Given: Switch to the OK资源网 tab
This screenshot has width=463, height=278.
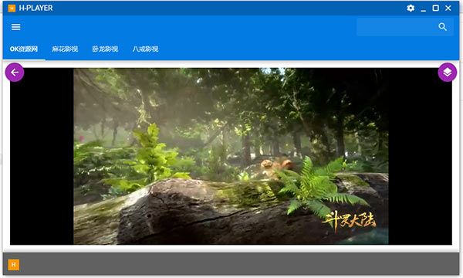Looking at the screenshot, I should [x=24, y=49].
